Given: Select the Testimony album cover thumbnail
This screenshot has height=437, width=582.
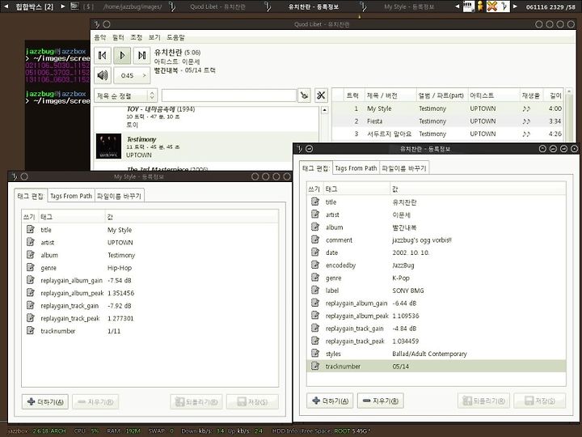Looking at the screenshot, I should 109,146.
